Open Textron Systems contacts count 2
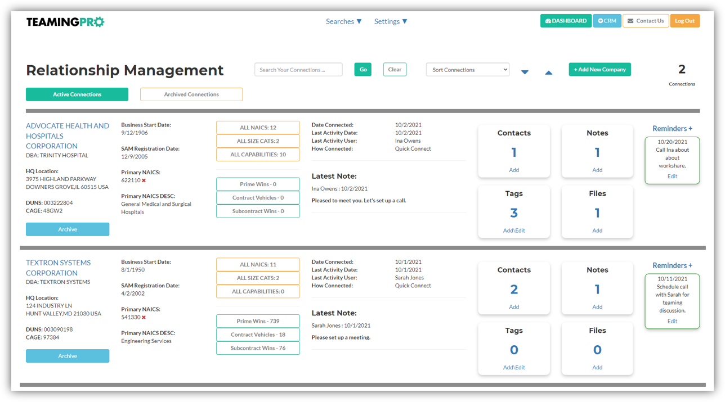Image resolution: width=725 pixels, height=402 pixels. pos(514,290)
